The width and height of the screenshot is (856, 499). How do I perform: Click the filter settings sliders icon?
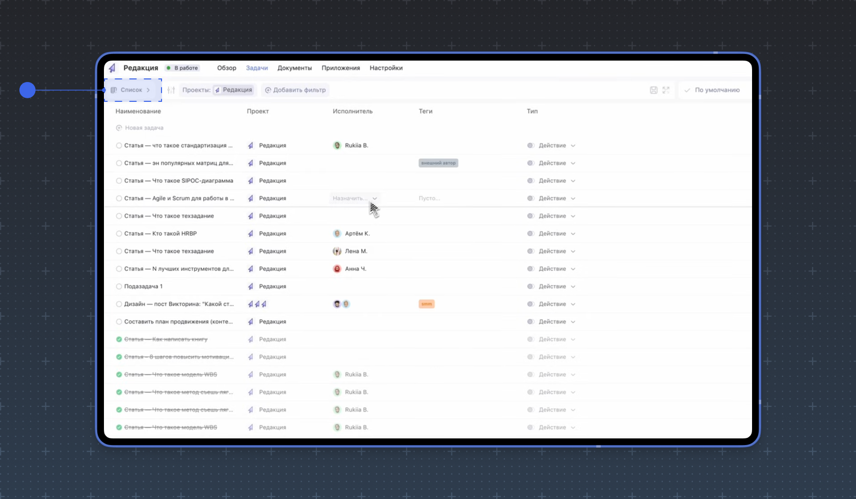pyautogui.click(x=171, y=90)
